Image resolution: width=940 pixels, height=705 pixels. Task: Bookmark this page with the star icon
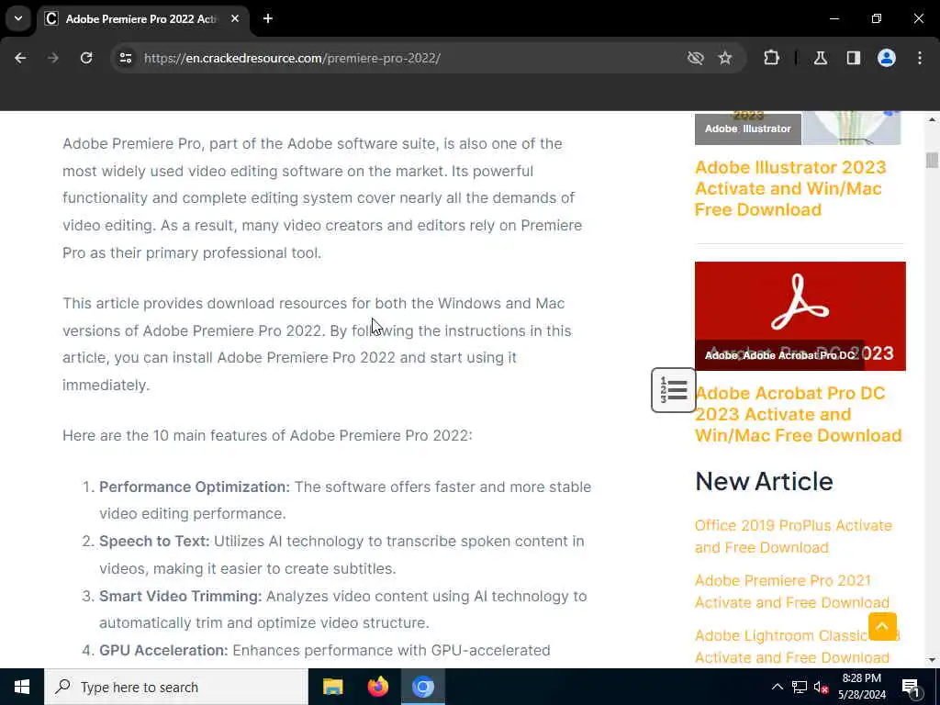click(725, 58)
